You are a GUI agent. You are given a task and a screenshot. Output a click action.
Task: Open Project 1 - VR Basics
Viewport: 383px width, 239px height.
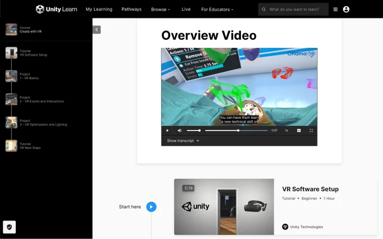pyautogui.click(x=29, y=76)
